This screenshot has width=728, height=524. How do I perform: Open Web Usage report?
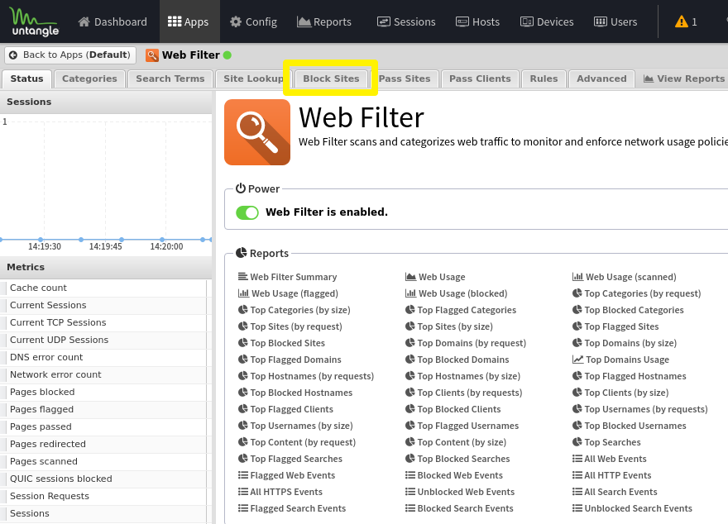(x=435, y=277)
